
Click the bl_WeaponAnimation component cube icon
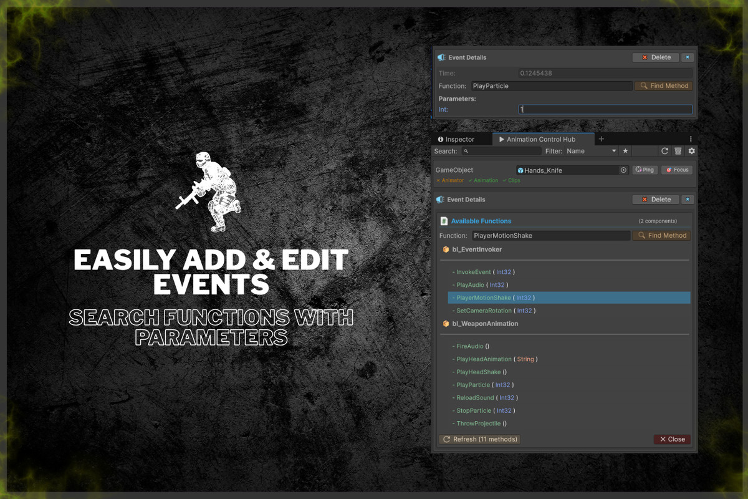(x=446, y=324)
